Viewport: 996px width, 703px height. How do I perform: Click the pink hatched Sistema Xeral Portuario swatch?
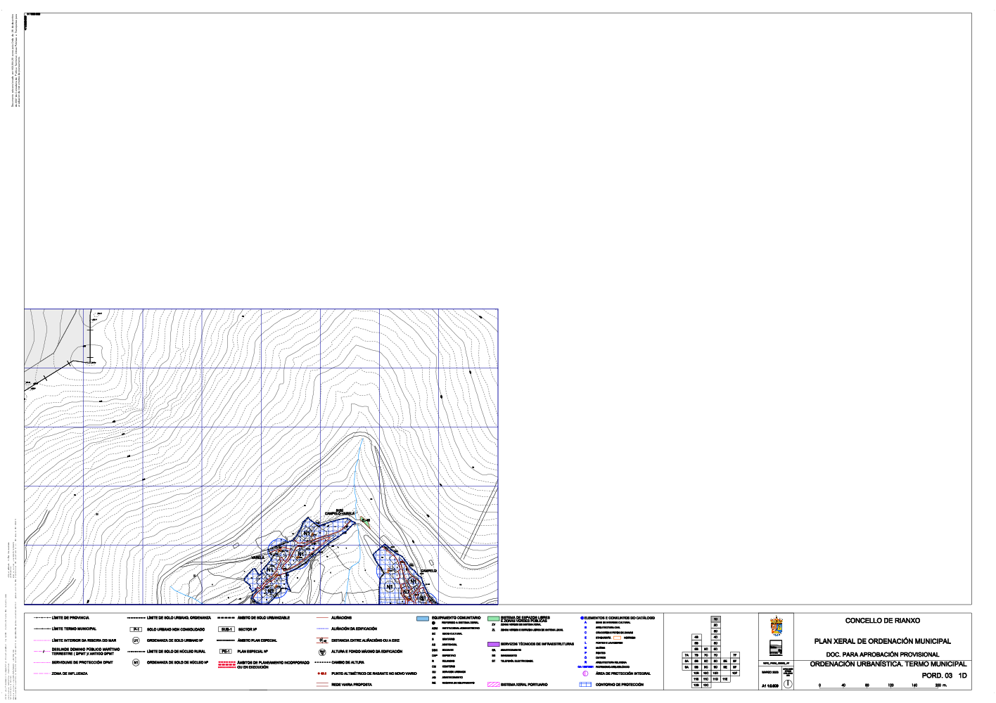pyautogui.click(x=493, y=684)
